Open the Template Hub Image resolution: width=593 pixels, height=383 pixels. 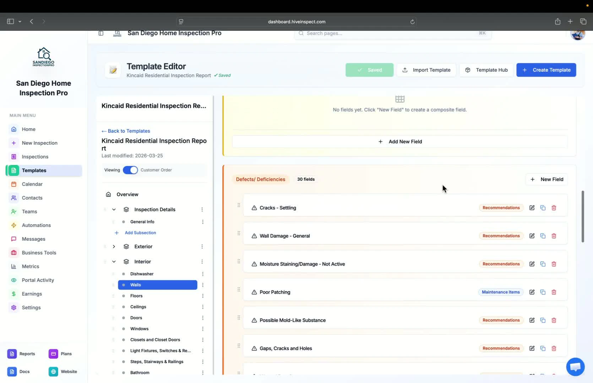pos(486,70)
